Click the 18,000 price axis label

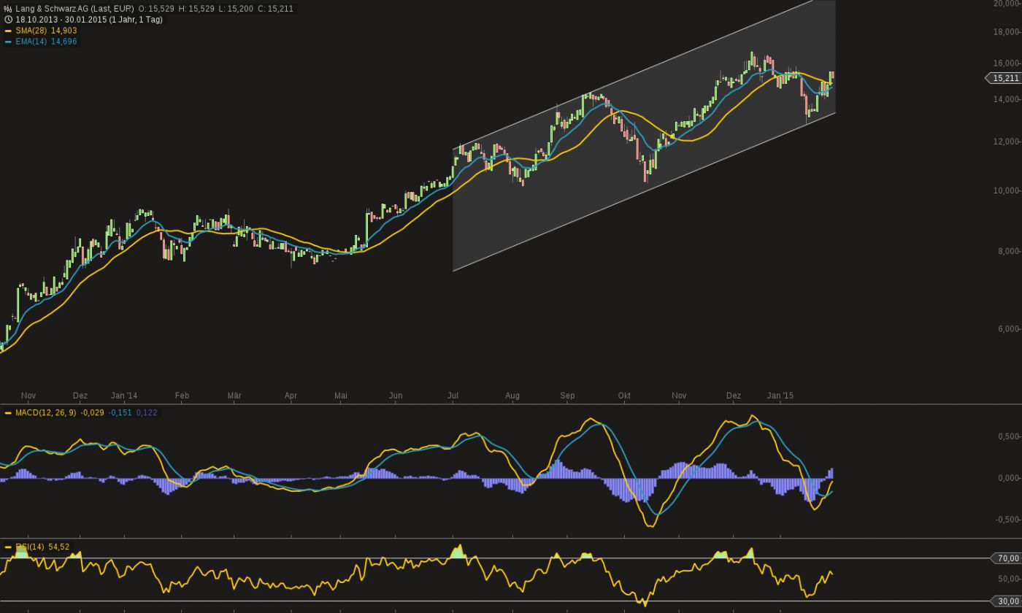tap(1005, 32)
